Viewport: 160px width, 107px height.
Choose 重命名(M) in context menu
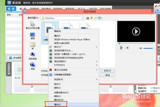coord(74,100)
